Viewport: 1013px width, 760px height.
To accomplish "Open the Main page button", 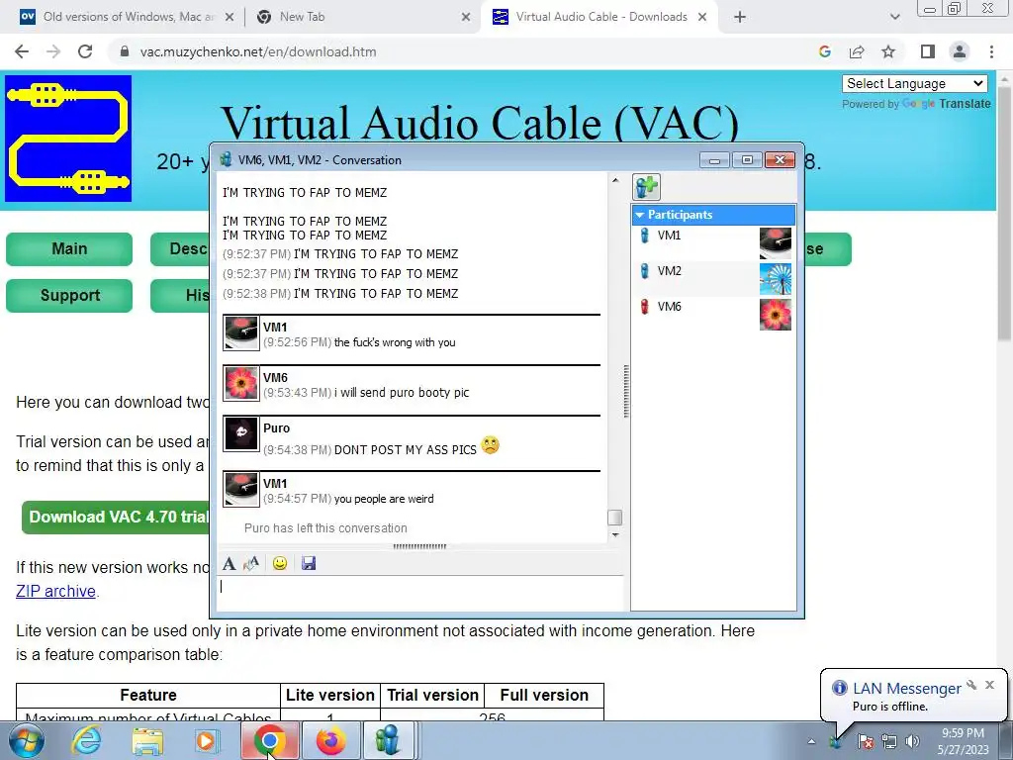I will [x=69, y=248].
